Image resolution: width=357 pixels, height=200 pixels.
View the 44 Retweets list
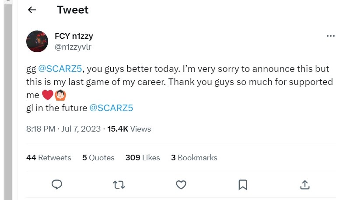pos(48,158)
